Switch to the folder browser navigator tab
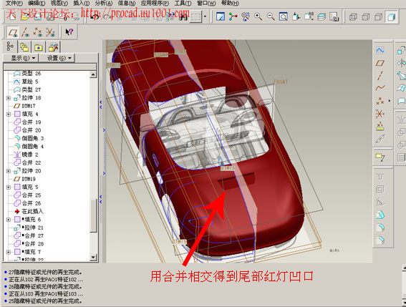The image size is (406, 307). (39, 47)
